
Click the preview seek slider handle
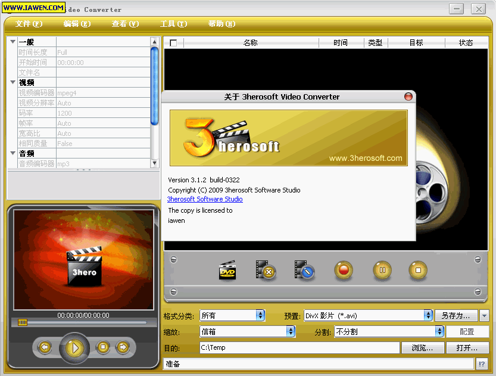(x=23, y=322)
